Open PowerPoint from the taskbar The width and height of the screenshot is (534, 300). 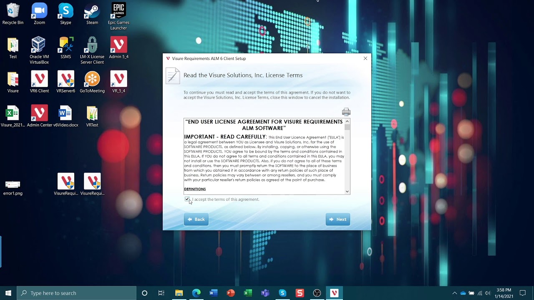tap(231, 293)
